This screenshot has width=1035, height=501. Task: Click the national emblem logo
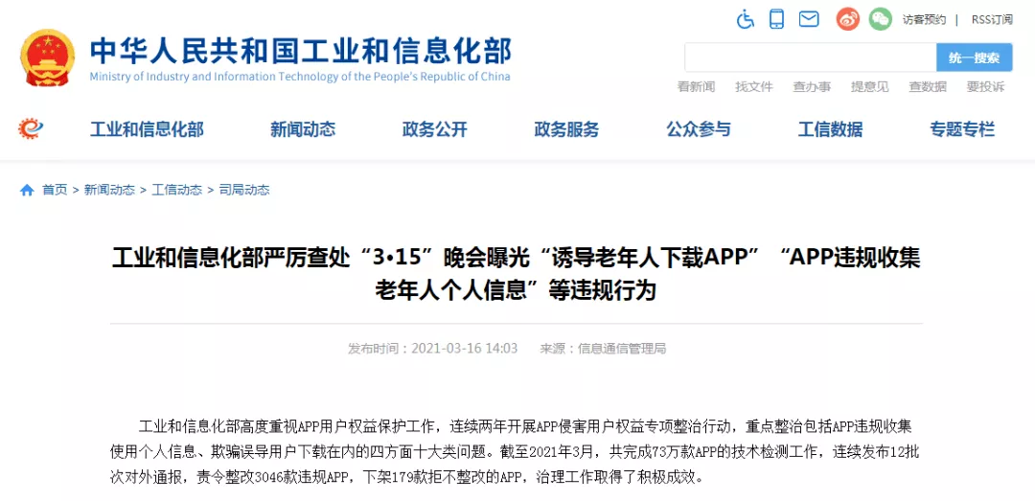coord(48,57)
